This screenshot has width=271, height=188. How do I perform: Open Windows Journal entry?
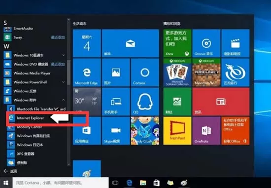point(30,145)
